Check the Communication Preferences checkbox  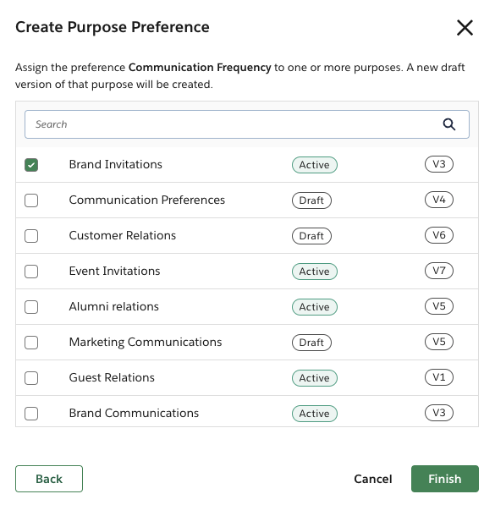point(31,200)
